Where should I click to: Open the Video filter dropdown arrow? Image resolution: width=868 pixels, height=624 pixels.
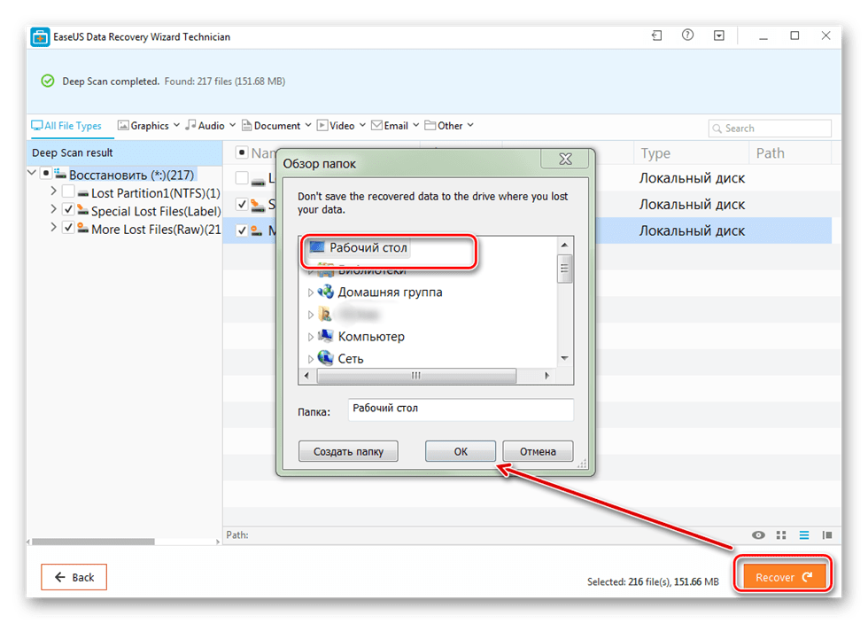click(x=362, y=125)
